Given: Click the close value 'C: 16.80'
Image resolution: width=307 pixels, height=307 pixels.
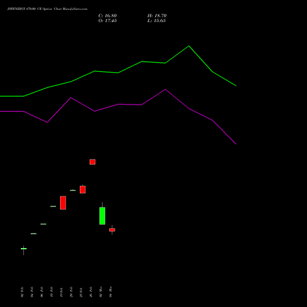Looking at the screenshot, I should coord(107,16).
